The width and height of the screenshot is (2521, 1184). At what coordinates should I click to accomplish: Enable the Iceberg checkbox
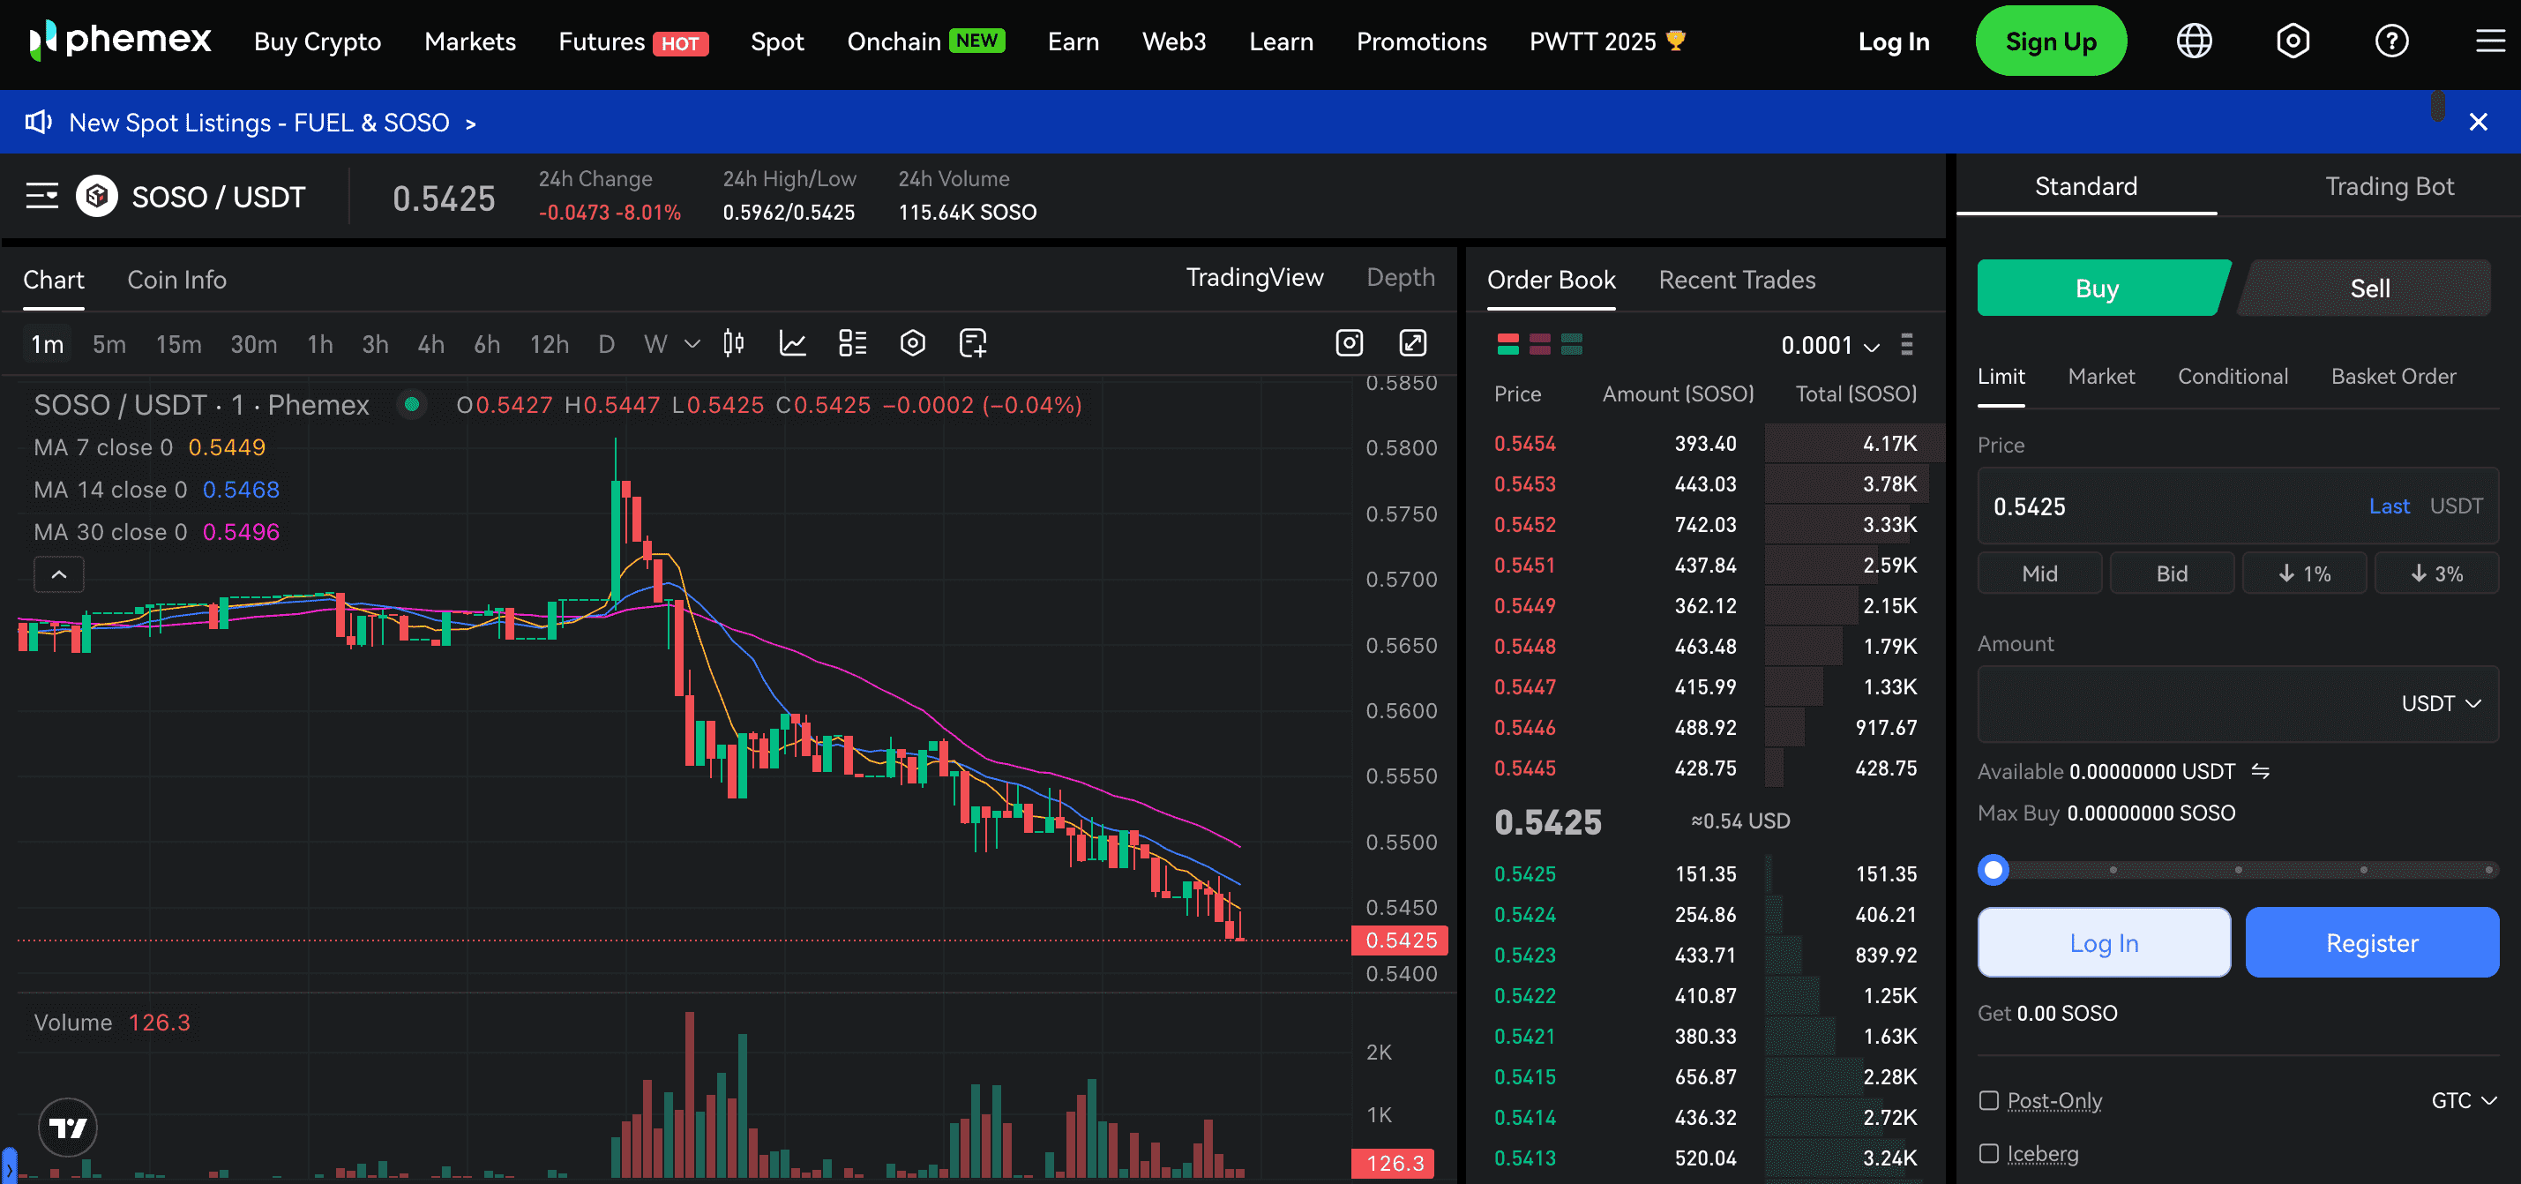click(1987, 1153)
